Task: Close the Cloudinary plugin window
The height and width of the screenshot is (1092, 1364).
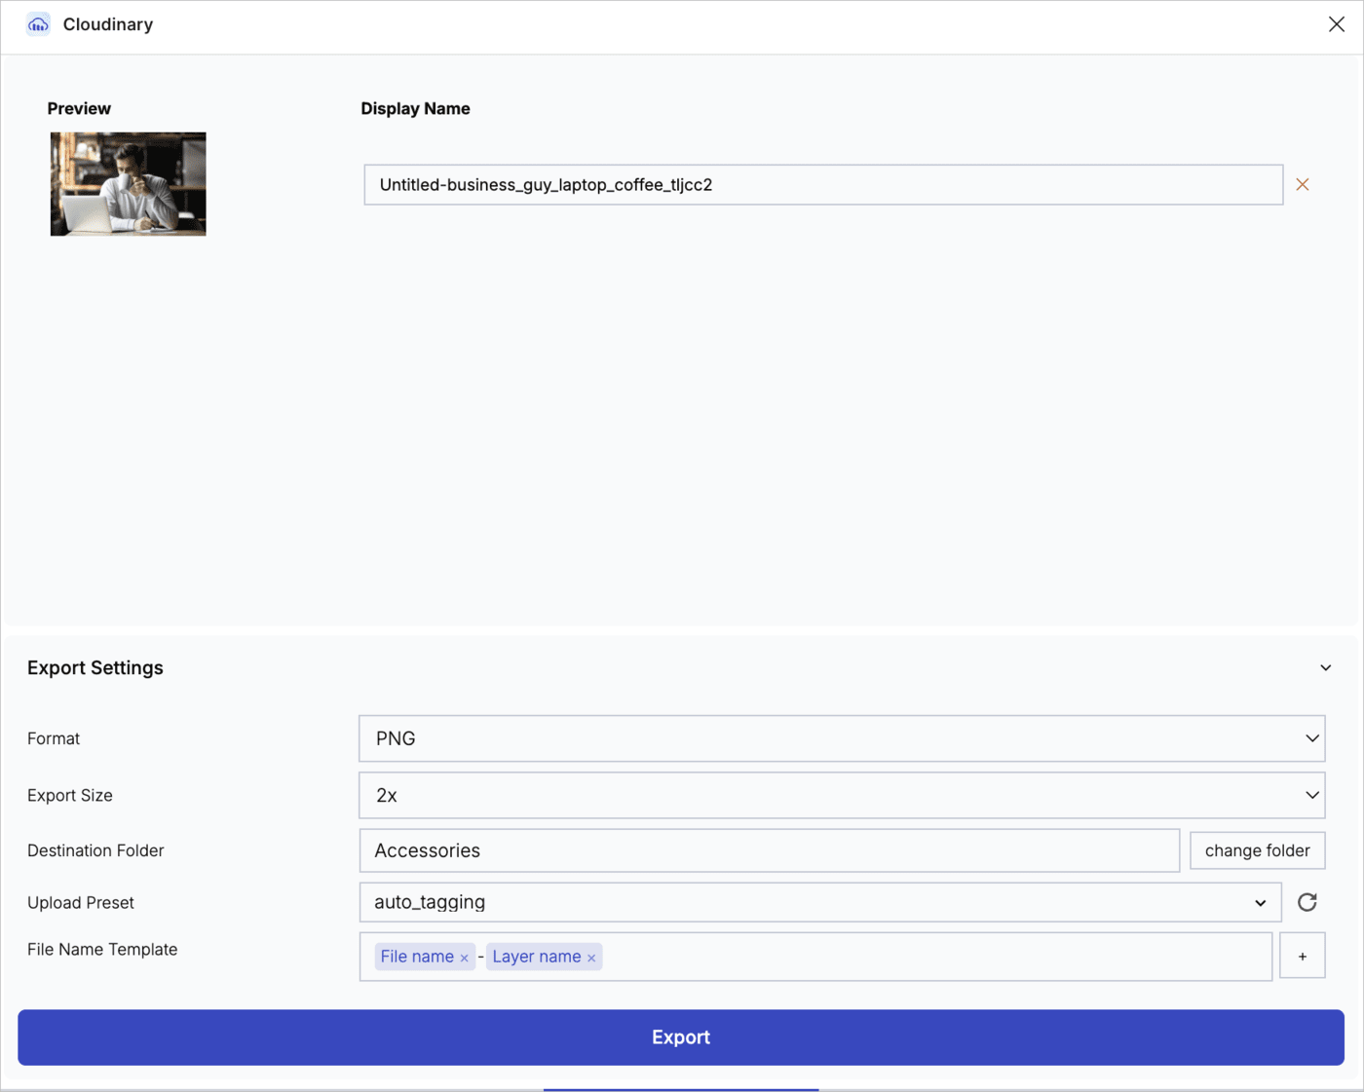Action: tap(1336, 24)
